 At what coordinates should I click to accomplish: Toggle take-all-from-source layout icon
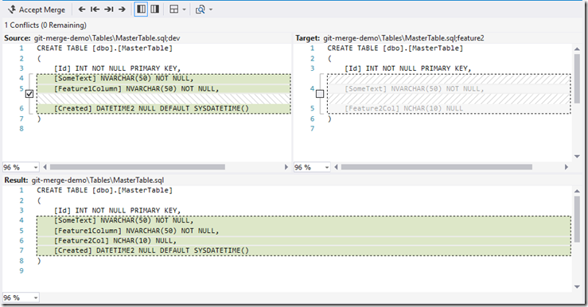tap(141, 10)
